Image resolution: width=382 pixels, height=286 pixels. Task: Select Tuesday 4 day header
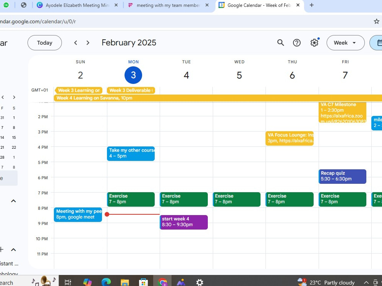click(x=186, y=75)
